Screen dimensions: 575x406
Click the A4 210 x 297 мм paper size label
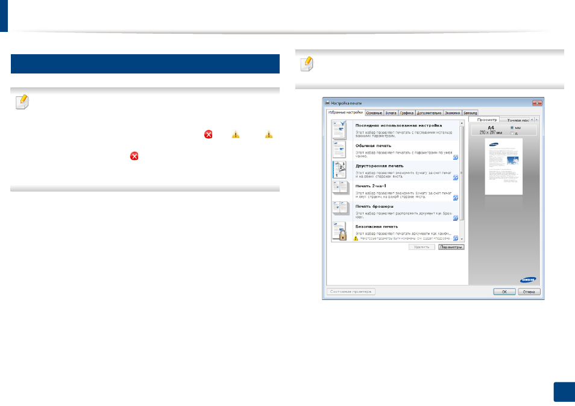click(x=491, y=130)
